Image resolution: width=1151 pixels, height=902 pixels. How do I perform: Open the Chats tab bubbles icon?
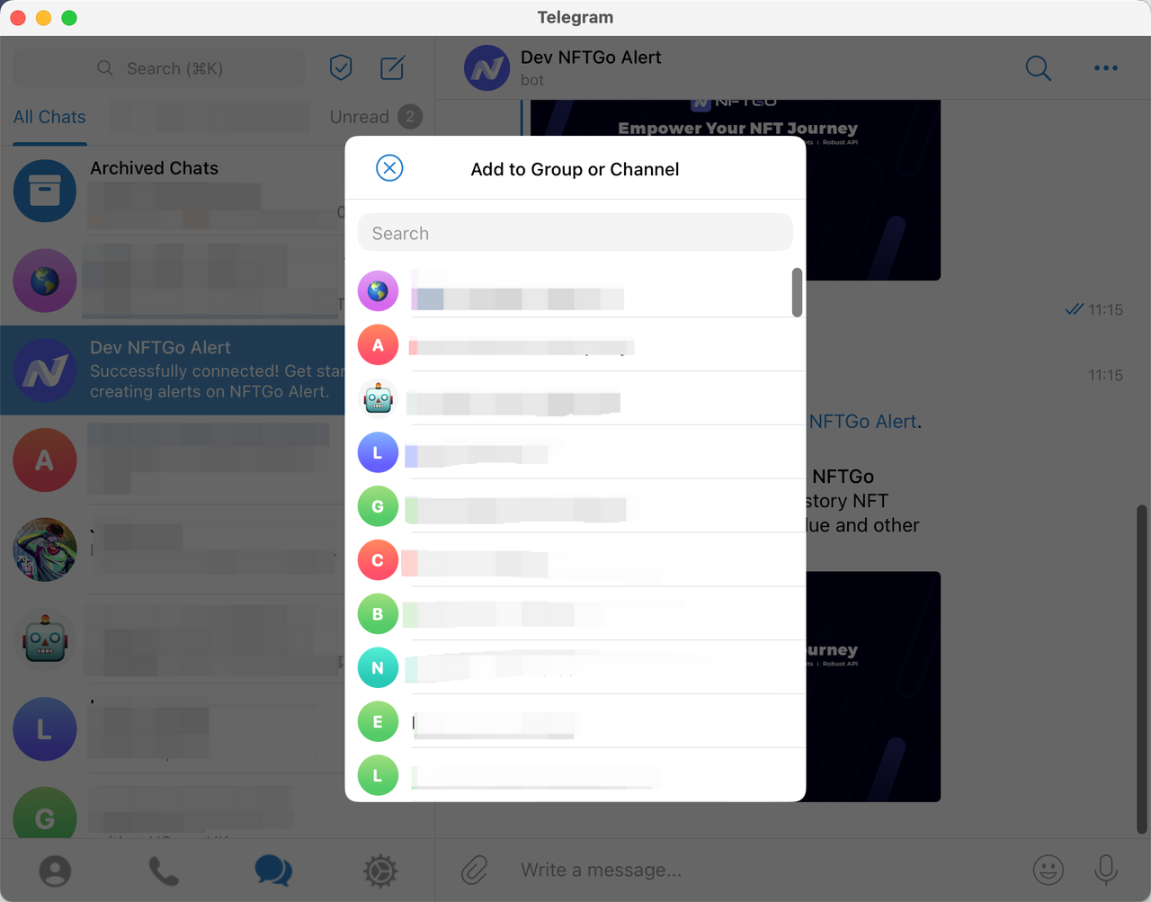click(x=273, y=871)
